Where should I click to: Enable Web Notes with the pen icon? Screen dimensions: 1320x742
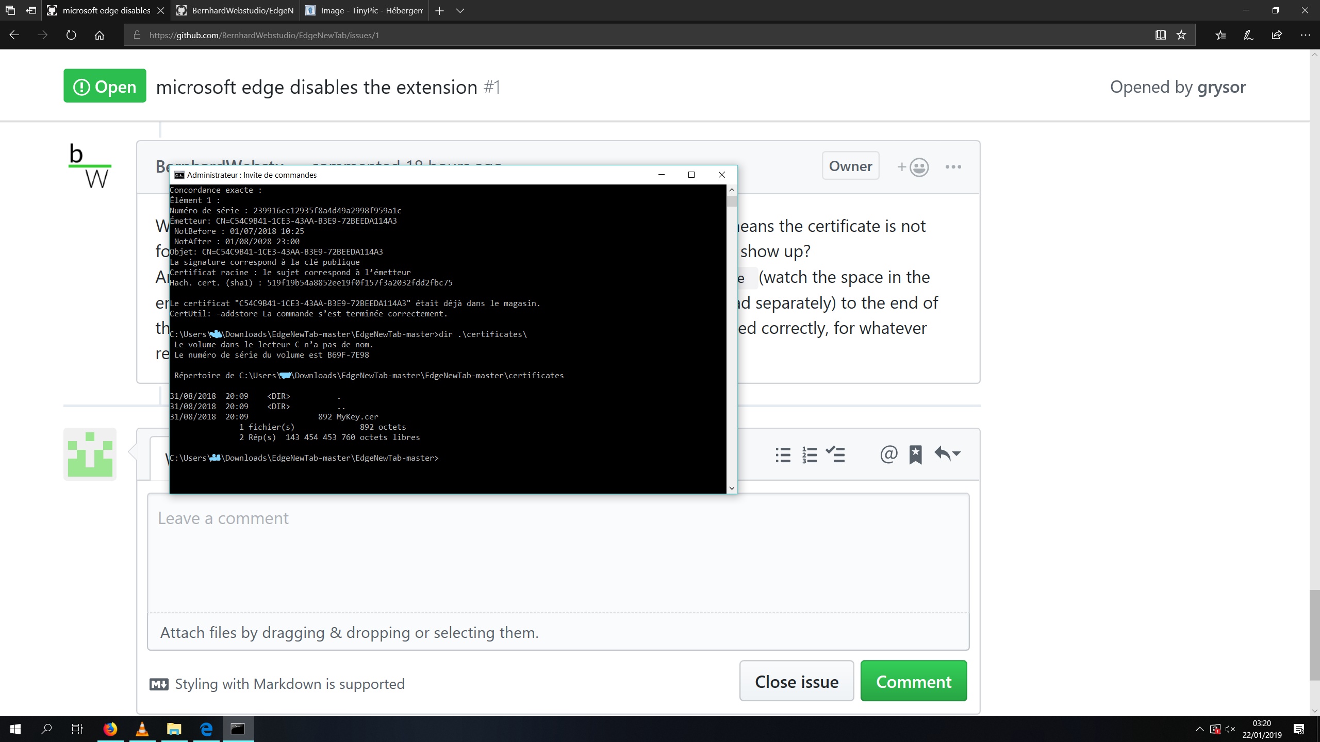(1248, 35)
